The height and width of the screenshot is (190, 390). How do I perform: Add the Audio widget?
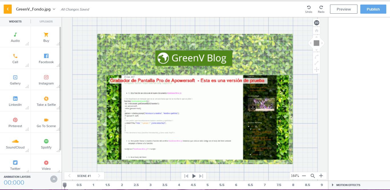pos(15,37)
